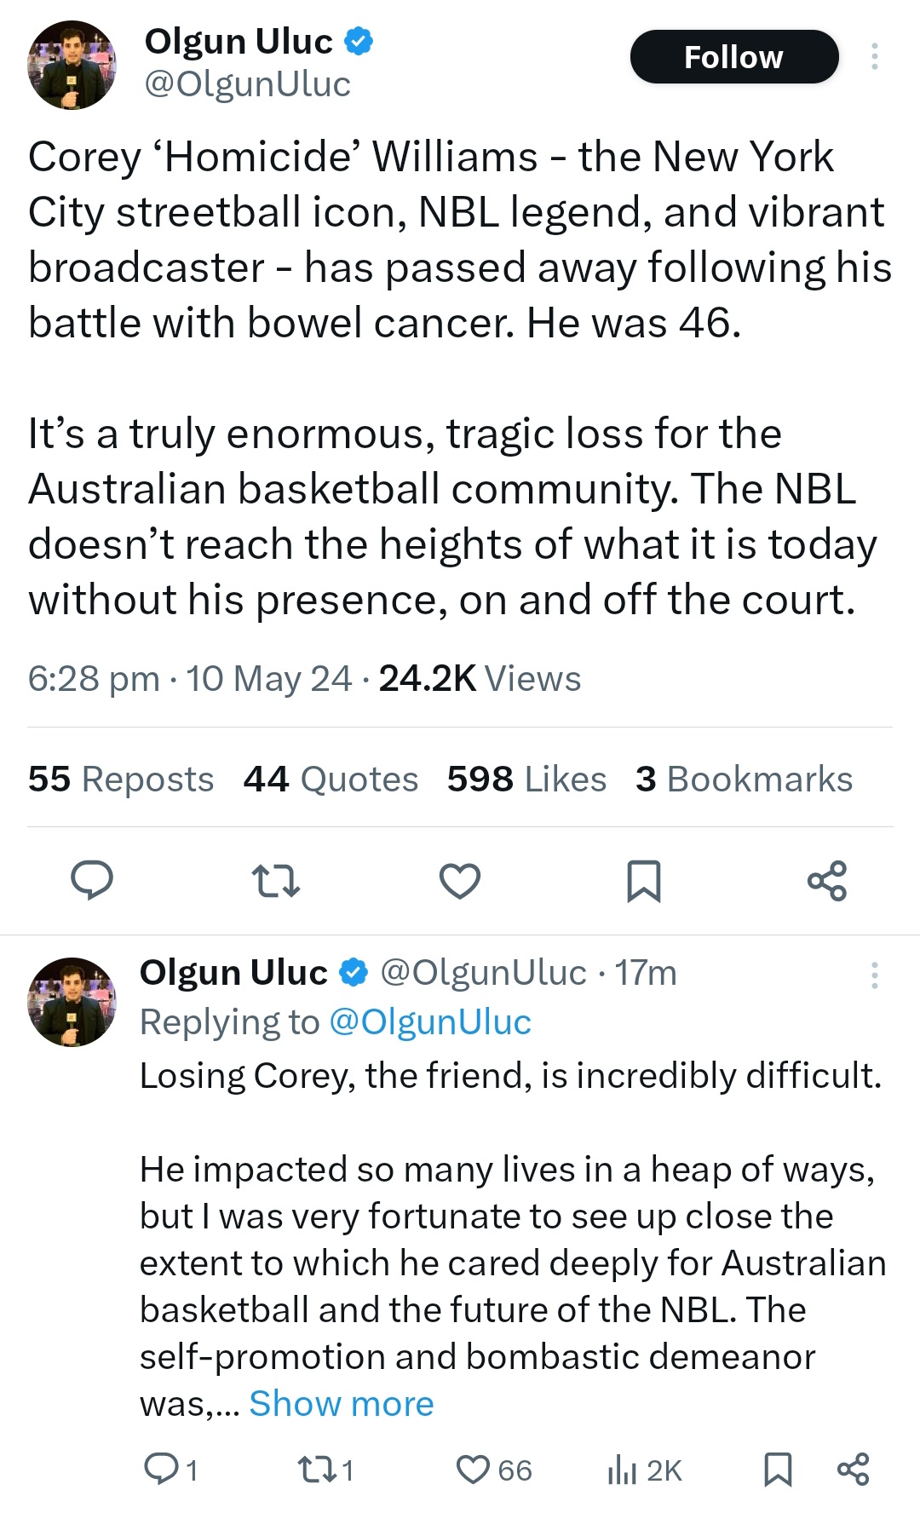
Task: Bookmark the main tweet
Action: click(643, 881)
